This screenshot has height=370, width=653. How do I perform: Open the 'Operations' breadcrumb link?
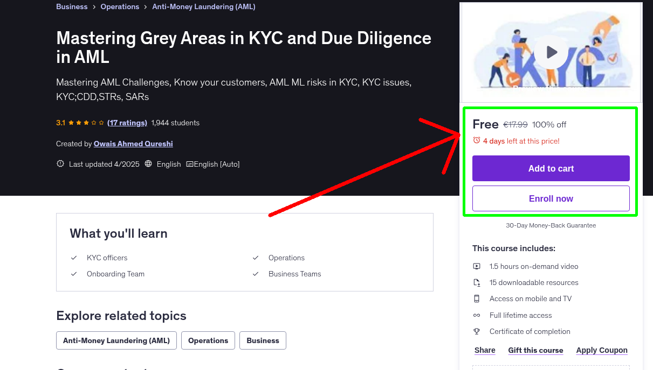(x=120, y=6)
